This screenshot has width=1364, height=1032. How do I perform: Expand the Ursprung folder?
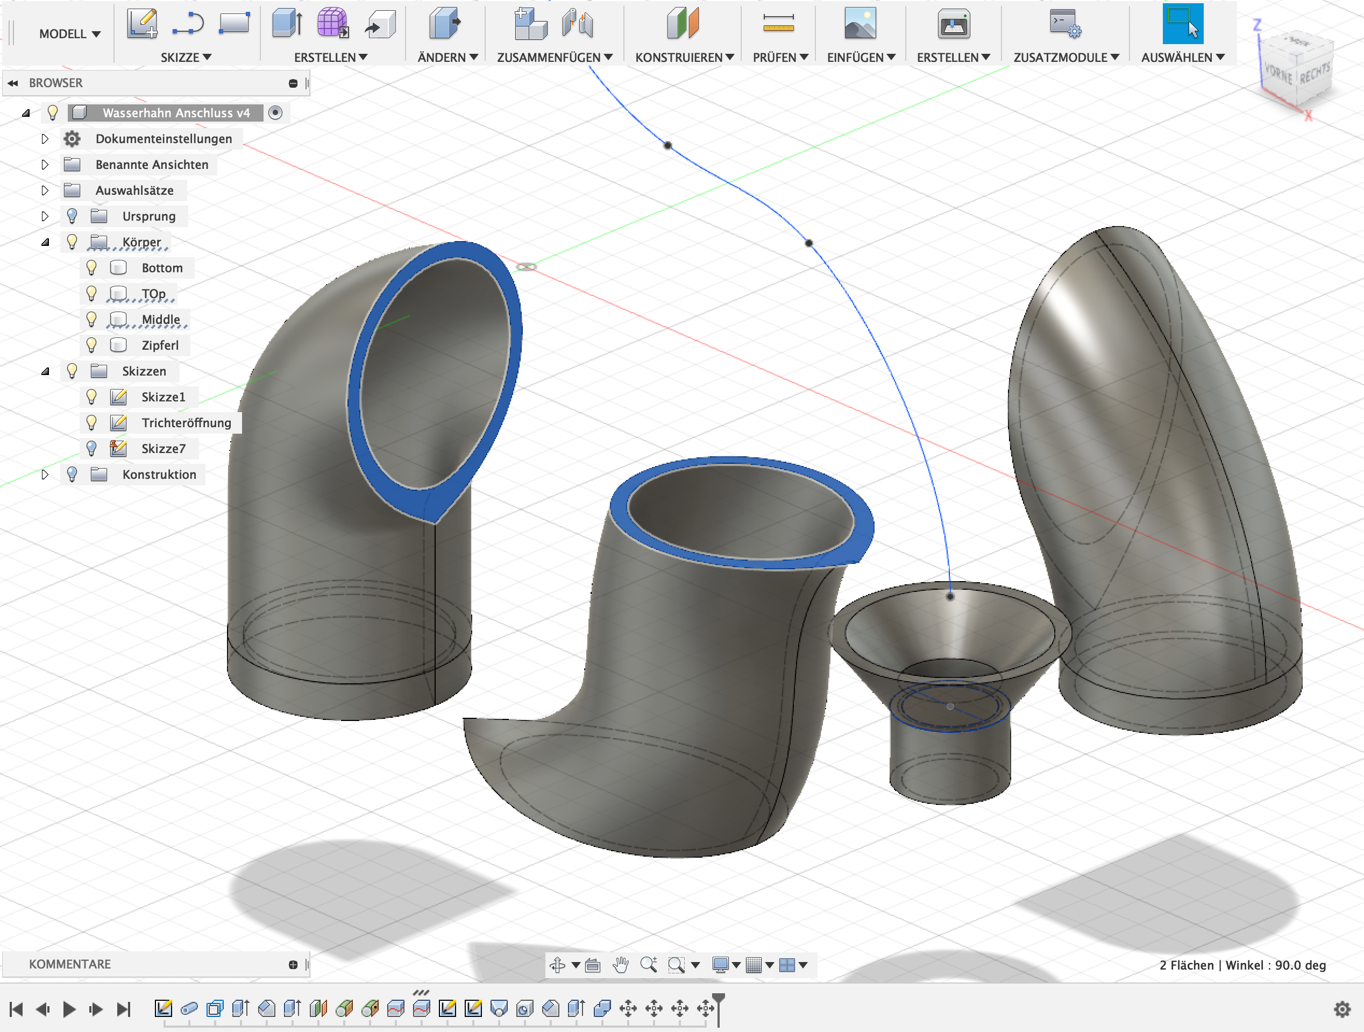point(45,216)
